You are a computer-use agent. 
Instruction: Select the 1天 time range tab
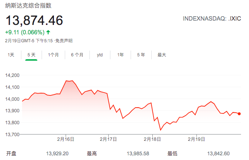tap(11, 55)
